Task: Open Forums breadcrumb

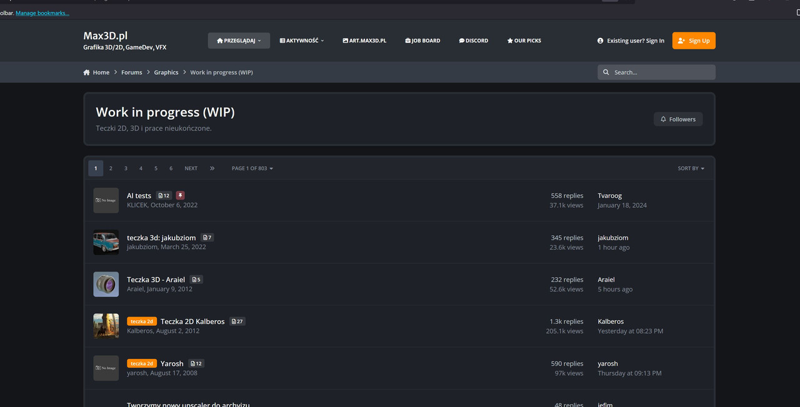Action: click(131, 72)
